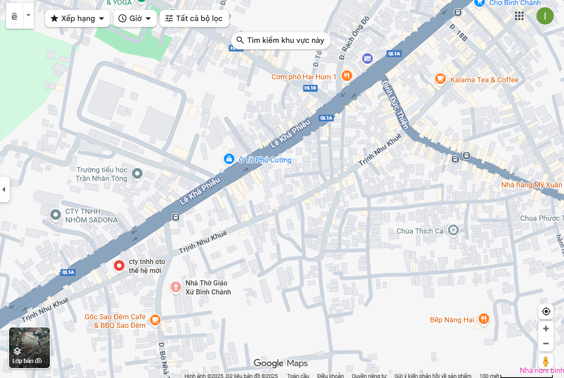Switch layers via Lớp bản đồ thumbnail

30,348
